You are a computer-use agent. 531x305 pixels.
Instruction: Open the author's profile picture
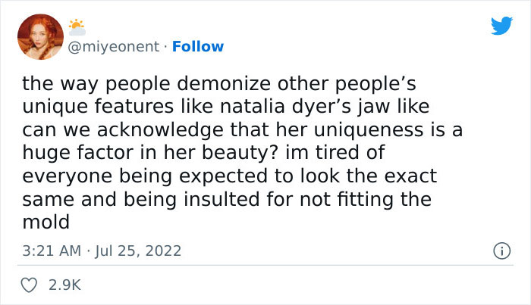[x=41, y=37]
